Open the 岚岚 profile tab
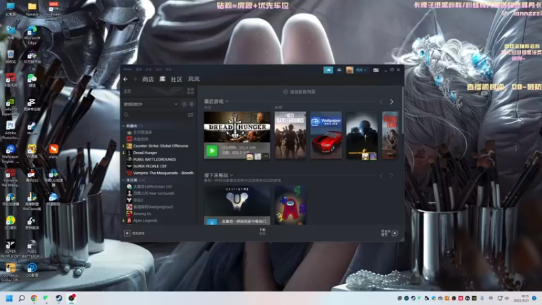Screen dimensions: 542x305 pos(194,79)
